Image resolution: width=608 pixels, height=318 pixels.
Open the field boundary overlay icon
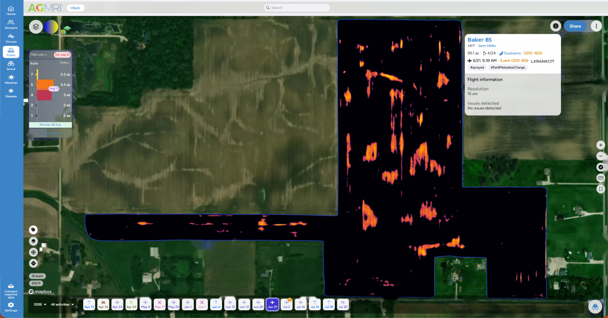click(x=66, y=28)
